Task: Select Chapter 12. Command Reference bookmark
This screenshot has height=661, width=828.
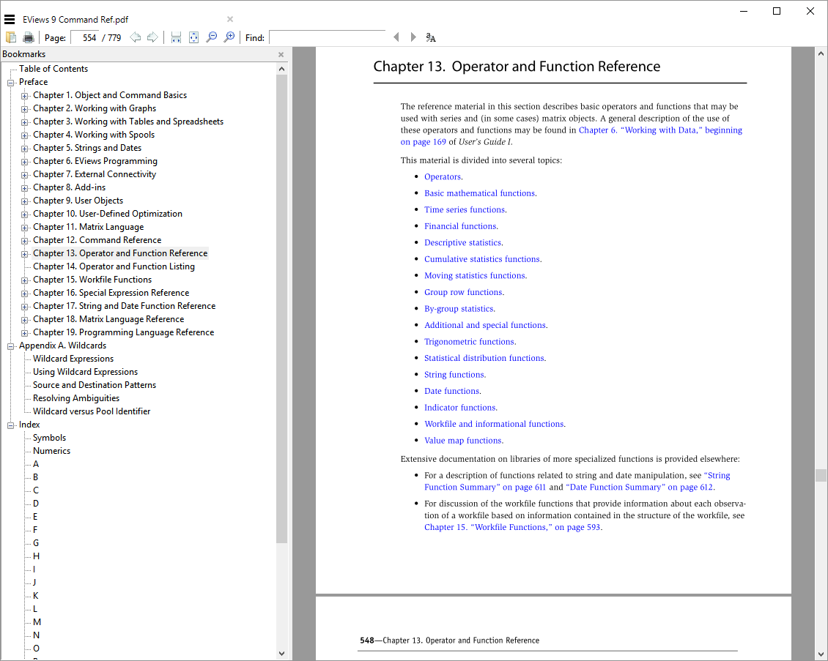Action: point(97,240)
